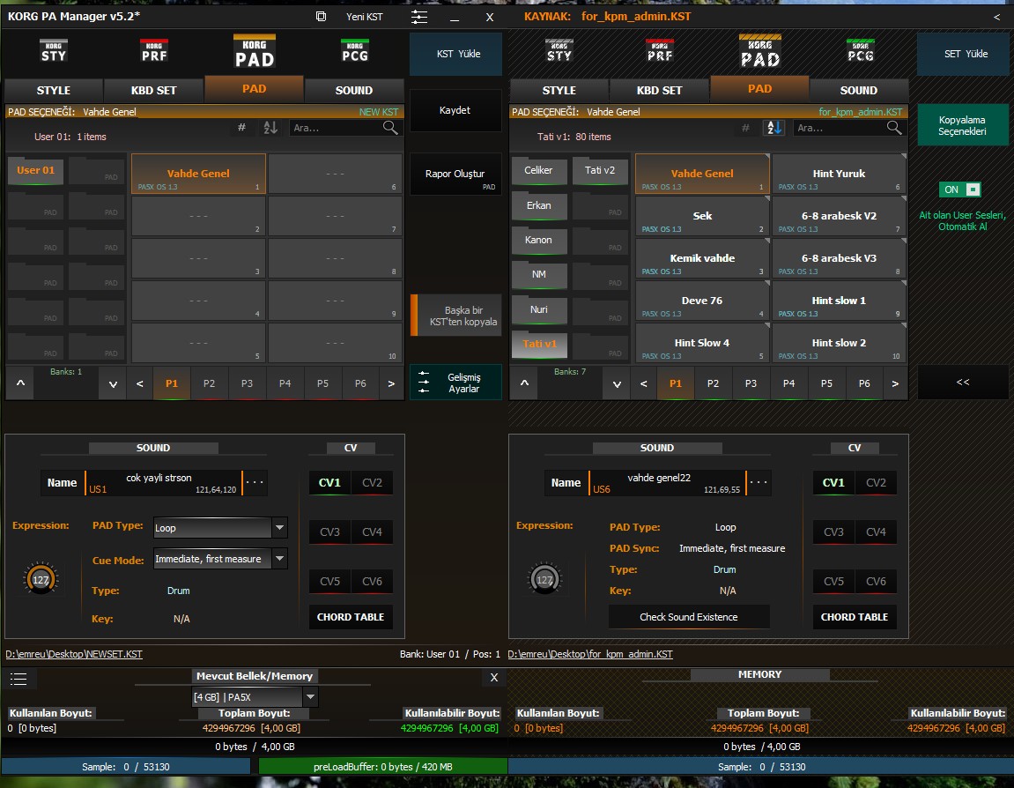Open the KORG PCG icon in left panel
The width and height of the screenshot is (1014, 788).
pyautogui.click(x=355, y=52)
